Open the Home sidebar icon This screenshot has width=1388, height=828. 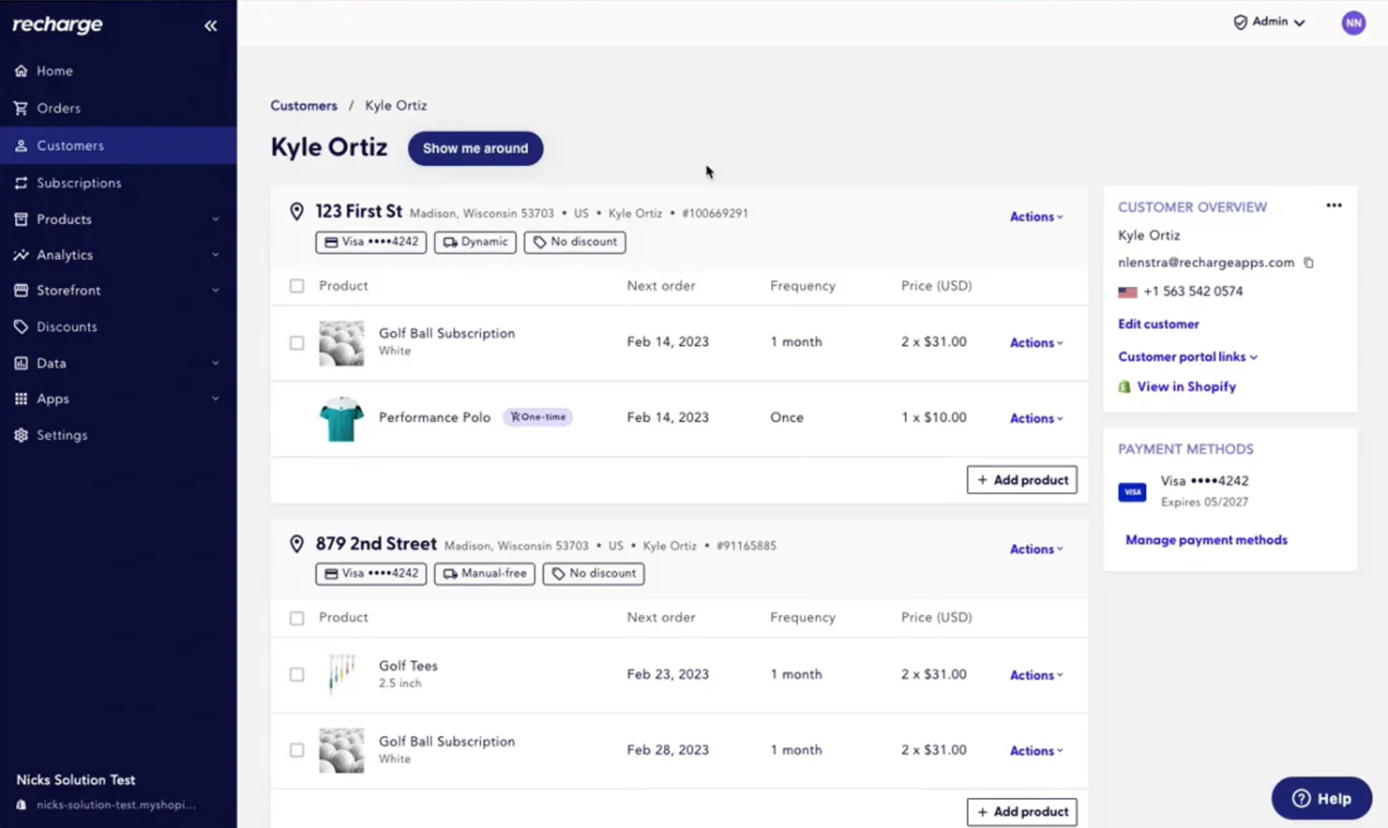tap(21, 70)
